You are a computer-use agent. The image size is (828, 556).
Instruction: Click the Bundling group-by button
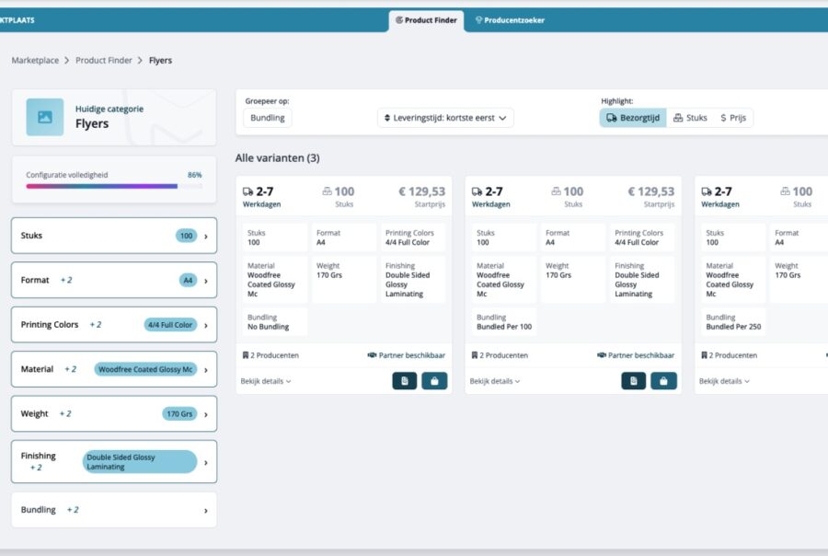[x=267, y=118]
